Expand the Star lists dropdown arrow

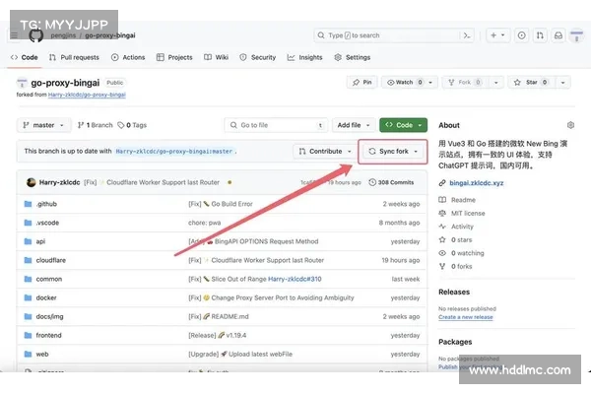[562, 82]
